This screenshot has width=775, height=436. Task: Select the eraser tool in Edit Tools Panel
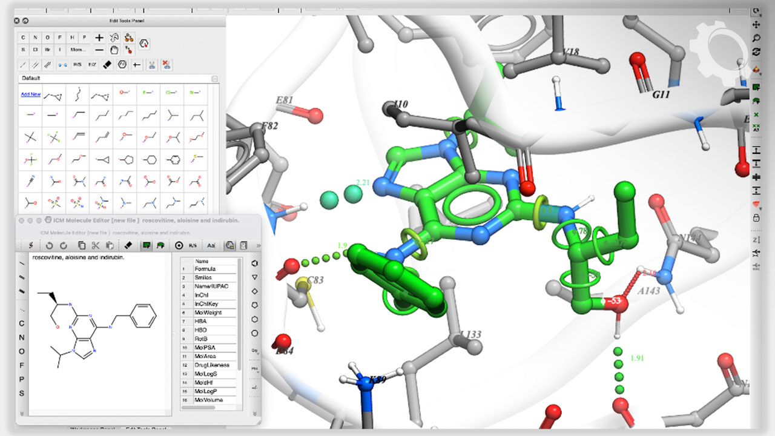(107, 64)
